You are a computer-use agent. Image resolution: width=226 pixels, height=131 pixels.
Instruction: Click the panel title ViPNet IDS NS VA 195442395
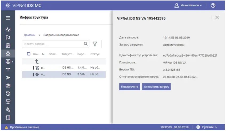pyautogui.click(x=141, y=18)
